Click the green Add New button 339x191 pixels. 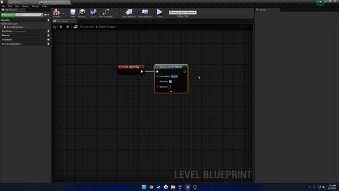[8, 15]
